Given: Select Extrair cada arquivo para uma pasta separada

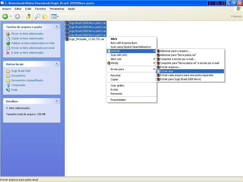Looking at the screenshot, I should pos(190,75).
